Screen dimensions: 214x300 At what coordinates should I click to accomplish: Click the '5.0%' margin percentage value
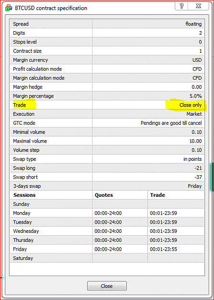click(x=195, y=96)
